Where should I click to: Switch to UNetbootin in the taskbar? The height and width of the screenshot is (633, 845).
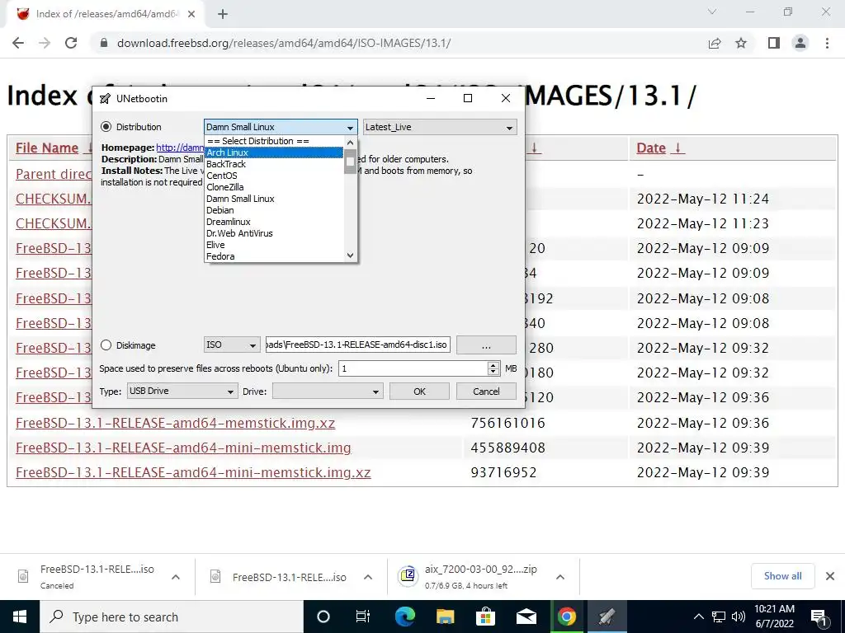607,617
